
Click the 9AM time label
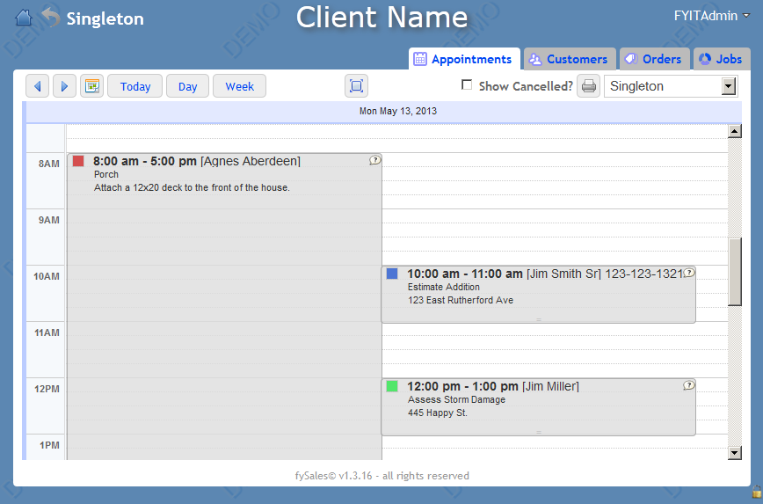tap(48, 220)
